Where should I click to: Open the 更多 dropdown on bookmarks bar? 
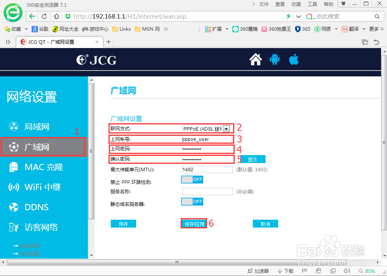[x=374, y=28]
